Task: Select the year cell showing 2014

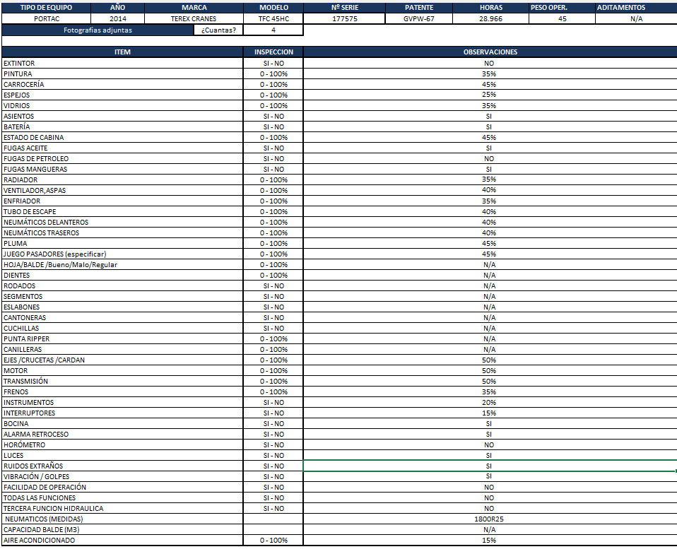Action: 117,18
